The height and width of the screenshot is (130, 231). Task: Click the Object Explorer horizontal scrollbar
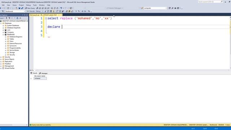14,125
